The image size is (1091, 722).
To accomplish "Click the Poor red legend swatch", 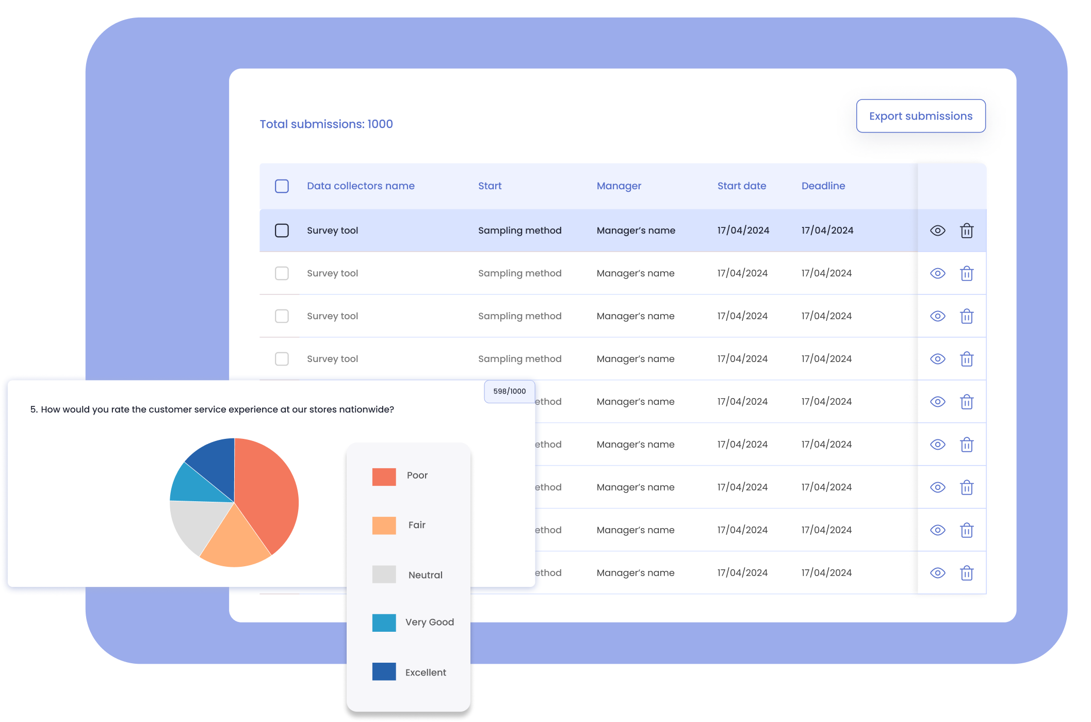I will [x=384, y=477].
